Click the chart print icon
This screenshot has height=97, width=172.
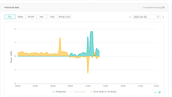click(160, 92)
